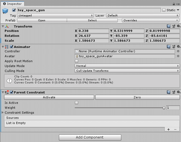Open the Static flags dropdown arrow

click(x=178, y=10)
